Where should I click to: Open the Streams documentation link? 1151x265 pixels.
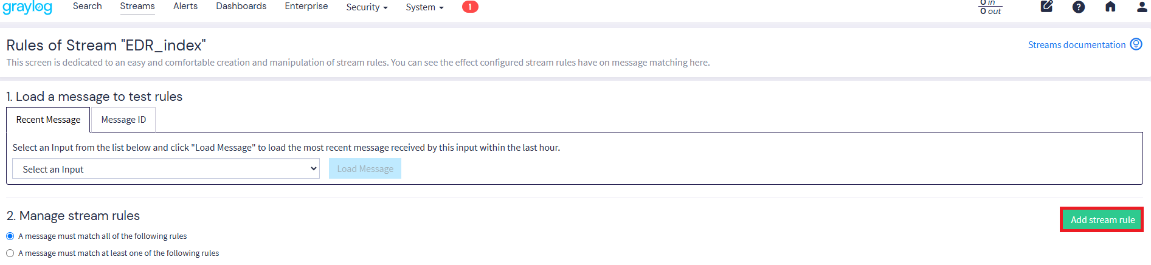tap(1076, 45)
